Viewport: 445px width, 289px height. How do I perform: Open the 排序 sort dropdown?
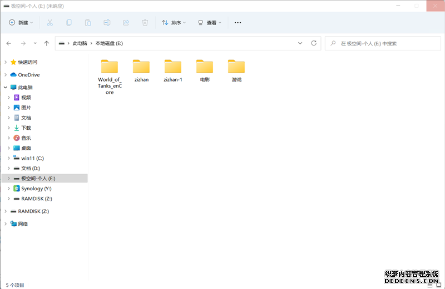[174, 23]
